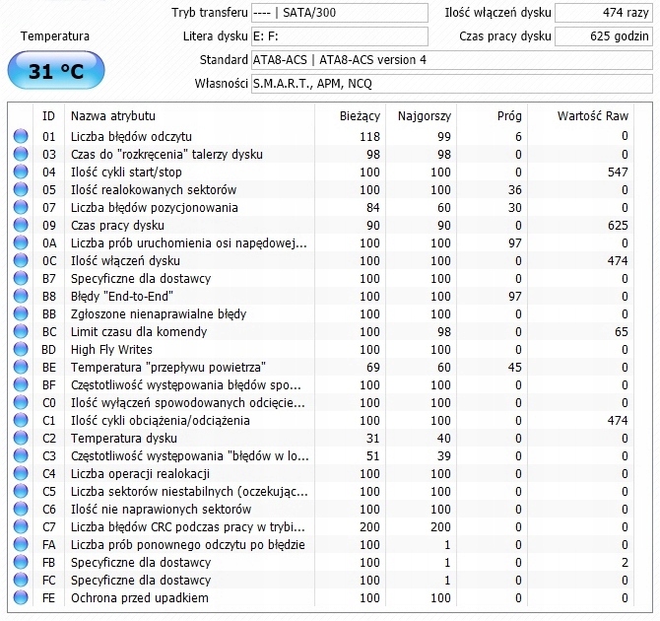Click the orb for Limit czasu dla komendy
The height and width of the screenshot is (621, 660).
21,331
